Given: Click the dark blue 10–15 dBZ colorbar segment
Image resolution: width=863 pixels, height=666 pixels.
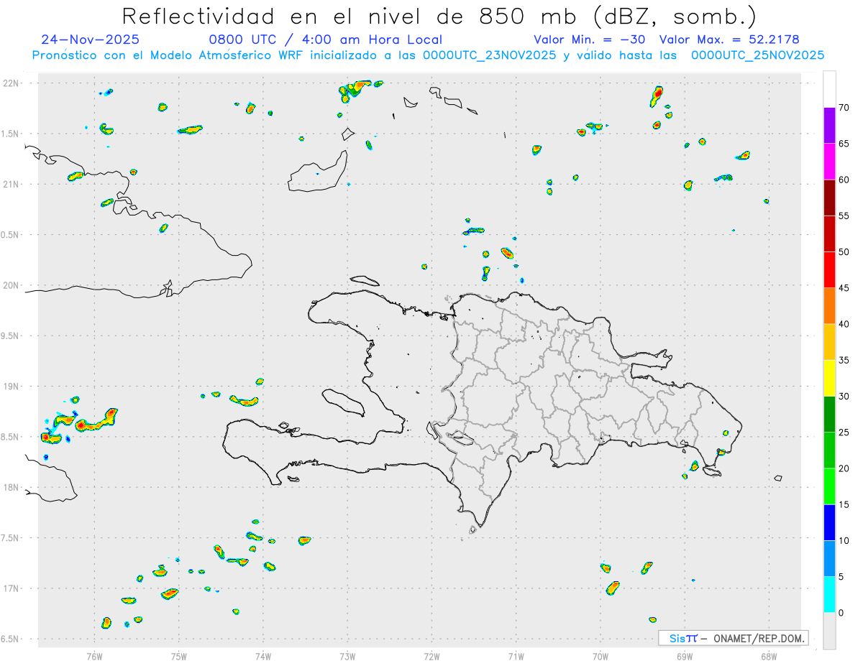Looking at the screenshot, I should [829, 522].
